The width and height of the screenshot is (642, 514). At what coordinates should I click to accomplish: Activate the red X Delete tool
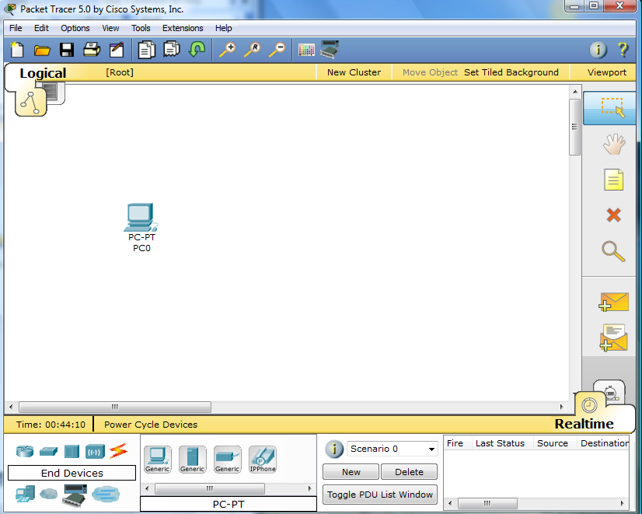pyautogui.click(x=613, y=215)
